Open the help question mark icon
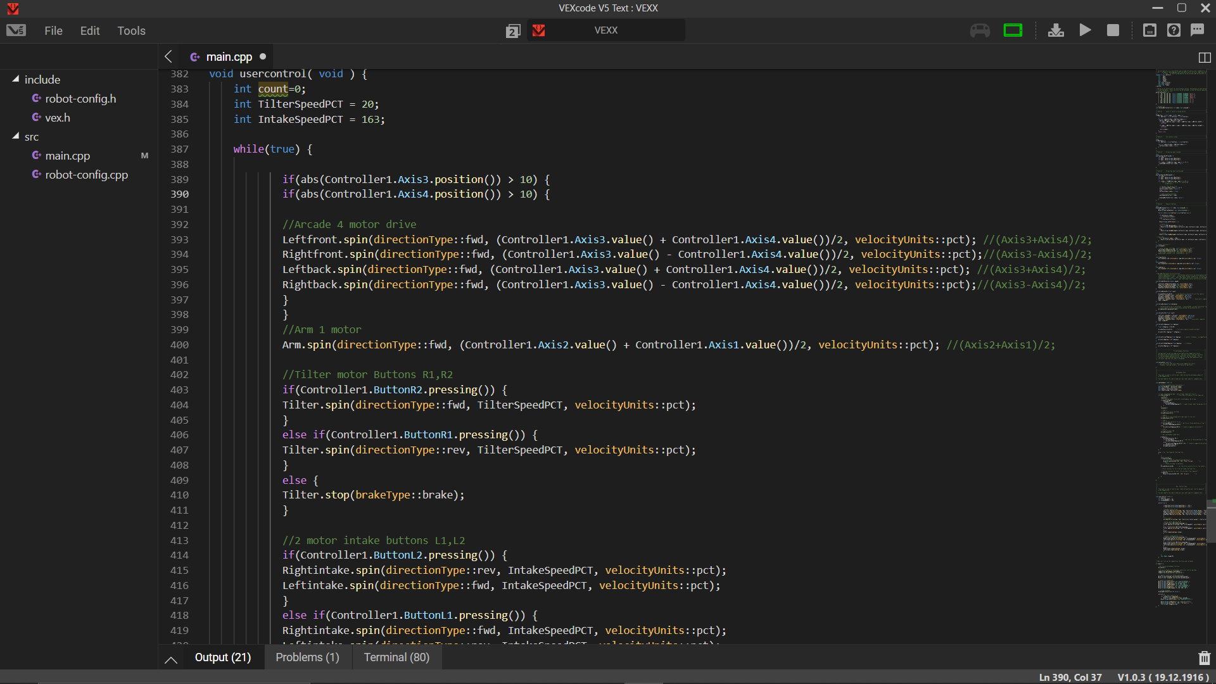Image resolution: width=1216 pixels, height=684 pixels. pos(1174,30)
